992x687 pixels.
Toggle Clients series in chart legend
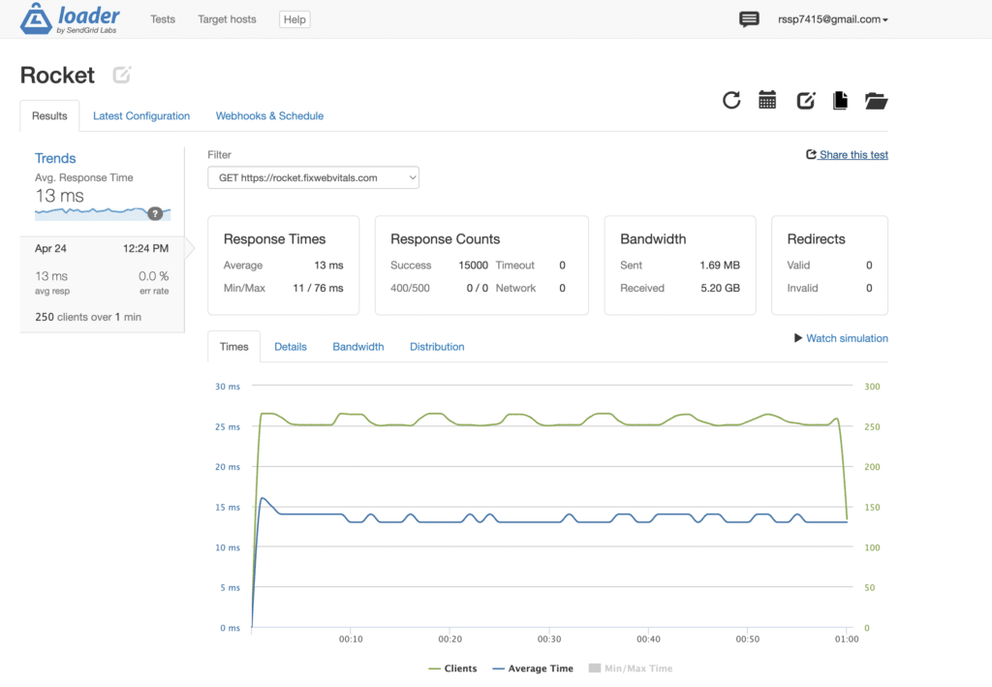452,668
